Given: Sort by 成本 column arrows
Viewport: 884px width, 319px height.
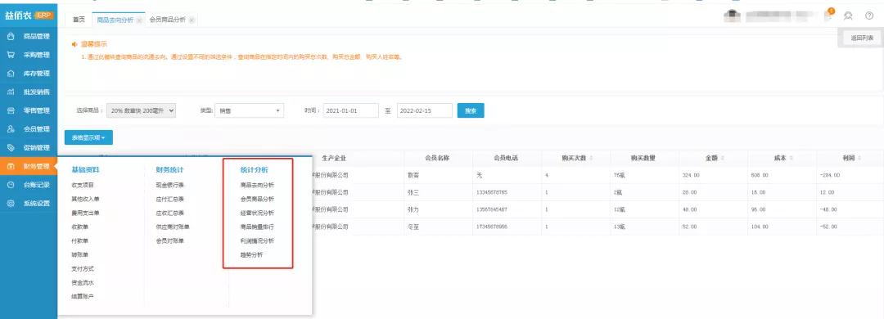Looking at the screenshot, I should pyautogui.click(x=791, y=159).
